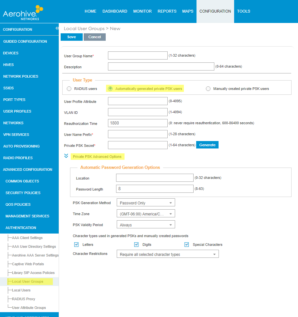
Task: Switch to the MONITOR tab
Action: pos(142,11)
